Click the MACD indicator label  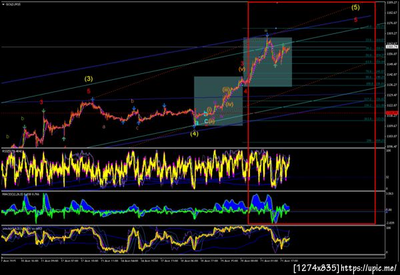(x=21, y=194)
